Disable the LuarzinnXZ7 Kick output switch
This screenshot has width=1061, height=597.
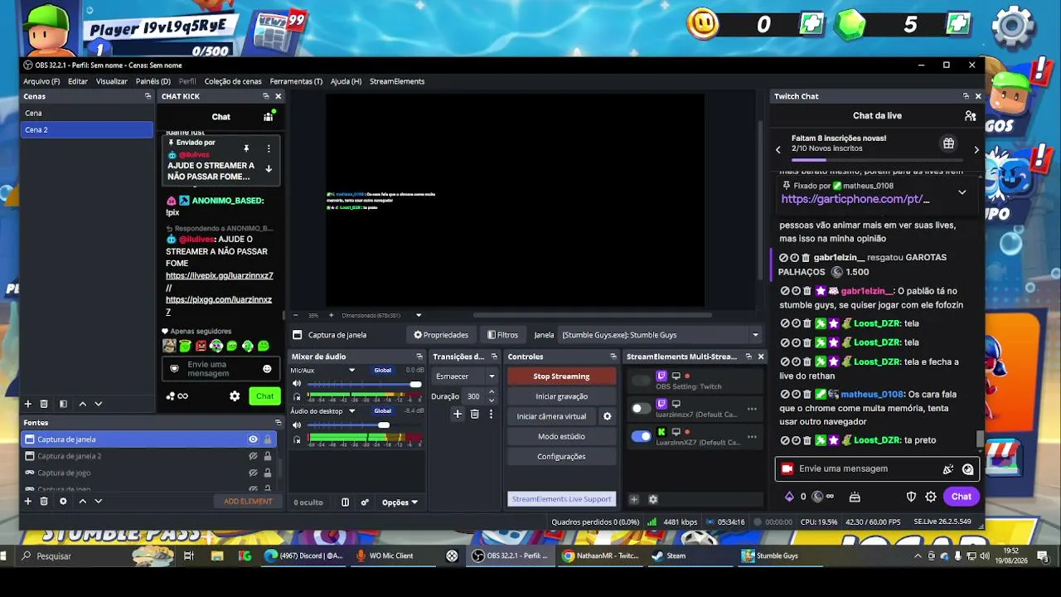point(641,436)
